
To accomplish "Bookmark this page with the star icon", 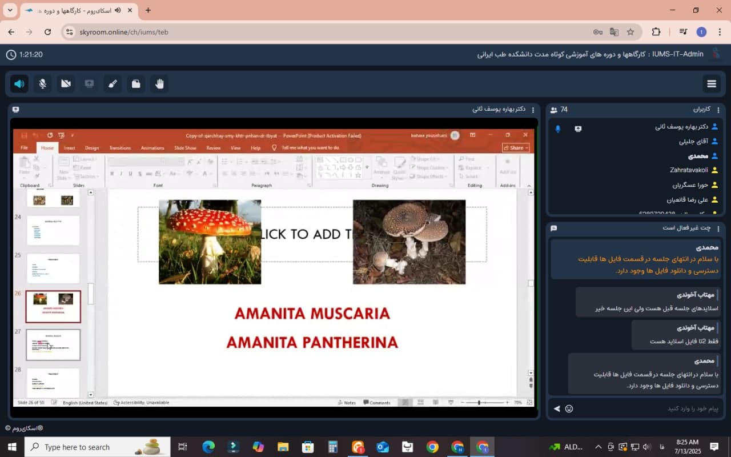I will 630,32.
